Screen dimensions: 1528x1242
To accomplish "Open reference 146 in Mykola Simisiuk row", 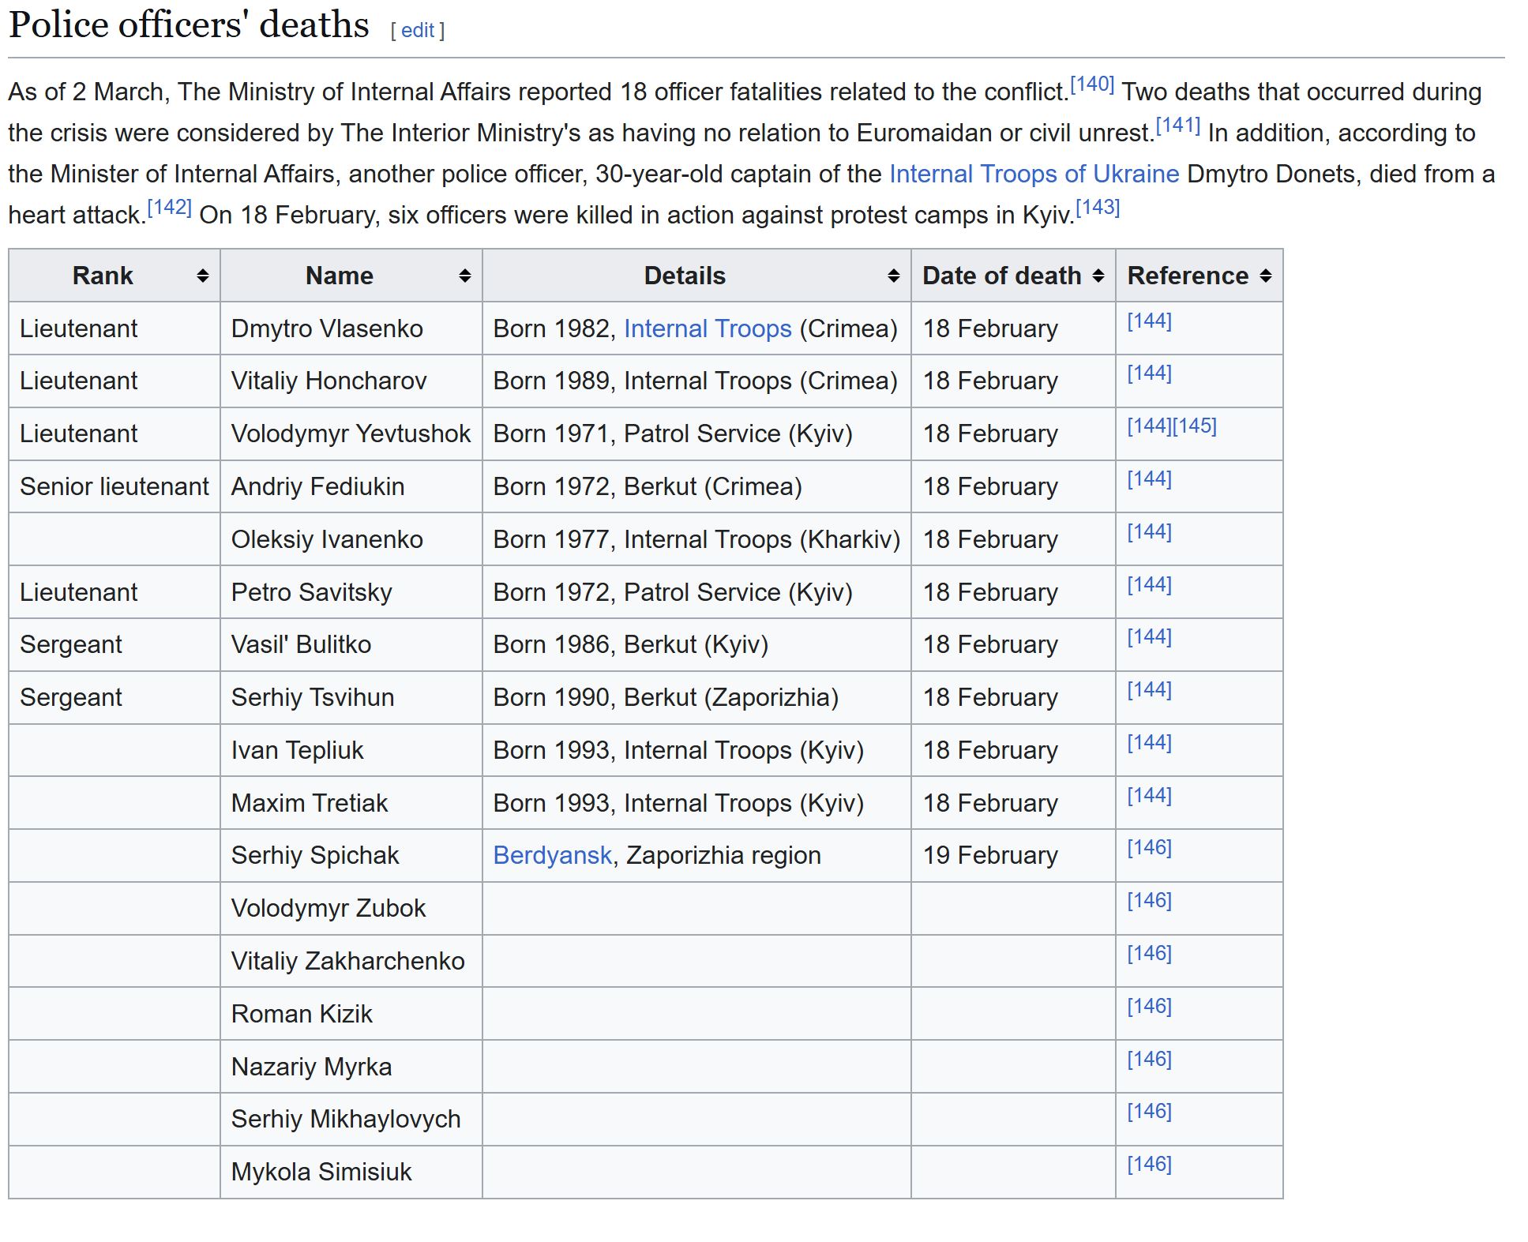I will click(x=1149, y=1164).
